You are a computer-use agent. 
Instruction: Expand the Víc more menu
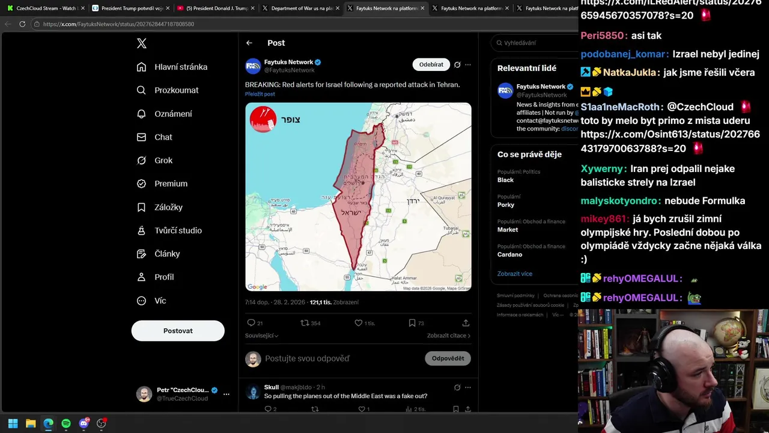pyautogui.click(x=151, y=301)
